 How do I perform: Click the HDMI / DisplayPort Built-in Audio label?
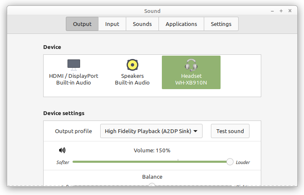click(74, 80)
